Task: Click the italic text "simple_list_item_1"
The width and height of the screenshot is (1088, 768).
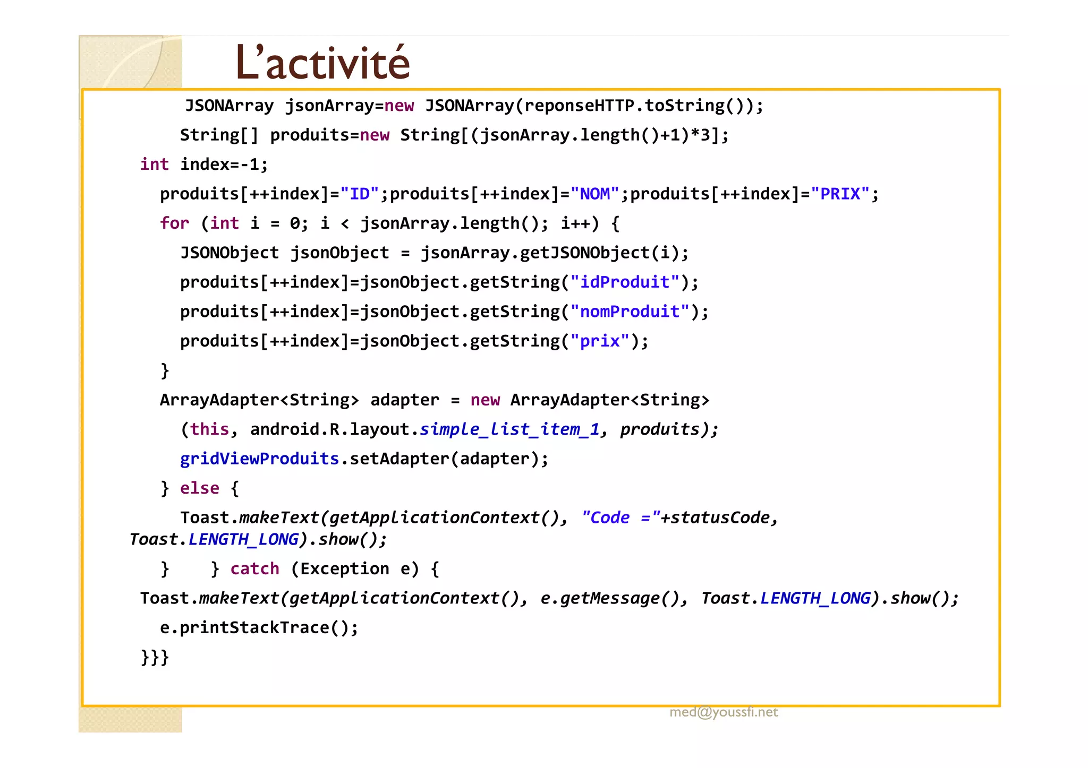Action: (509, 429)
